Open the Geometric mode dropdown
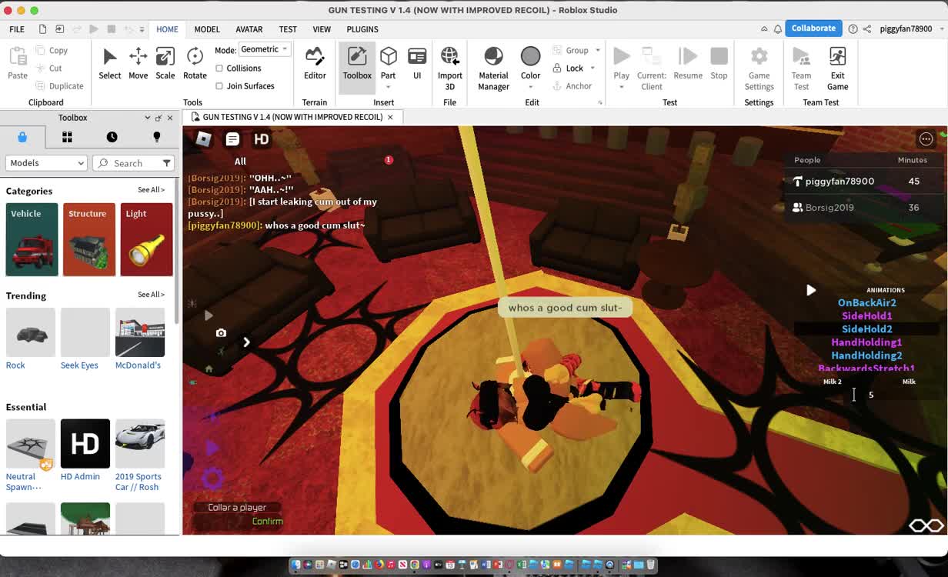 (264, 49)
